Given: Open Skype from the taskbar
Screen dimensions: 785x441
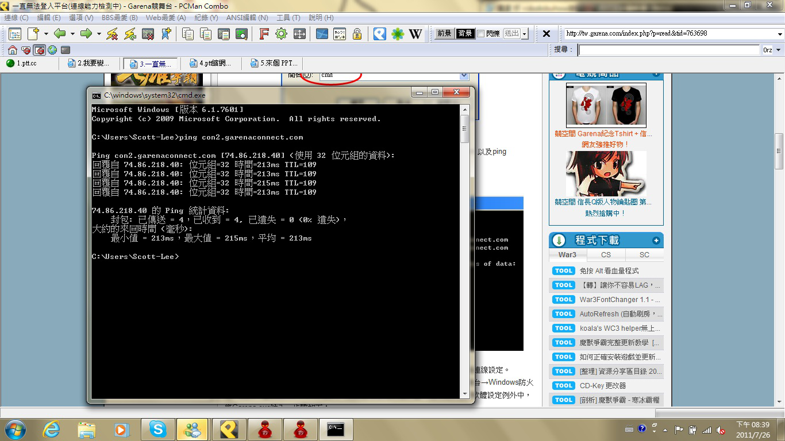Looking at the screenshot, I should pos(157,429).
